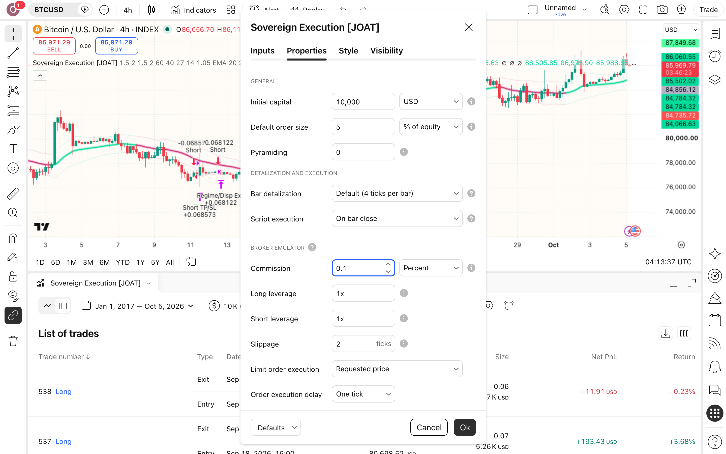Open the alerts clock panel on right sidebar

tap(715, 56)
